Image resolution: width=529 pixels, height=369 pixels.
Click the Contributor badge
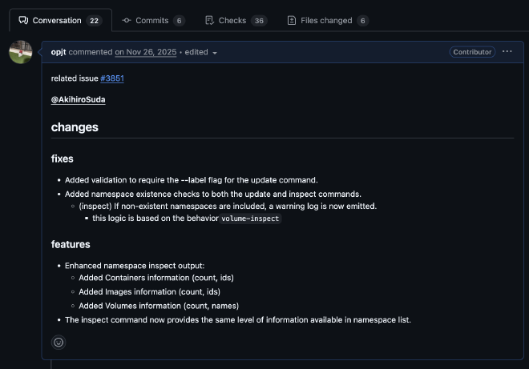point(472,52)
